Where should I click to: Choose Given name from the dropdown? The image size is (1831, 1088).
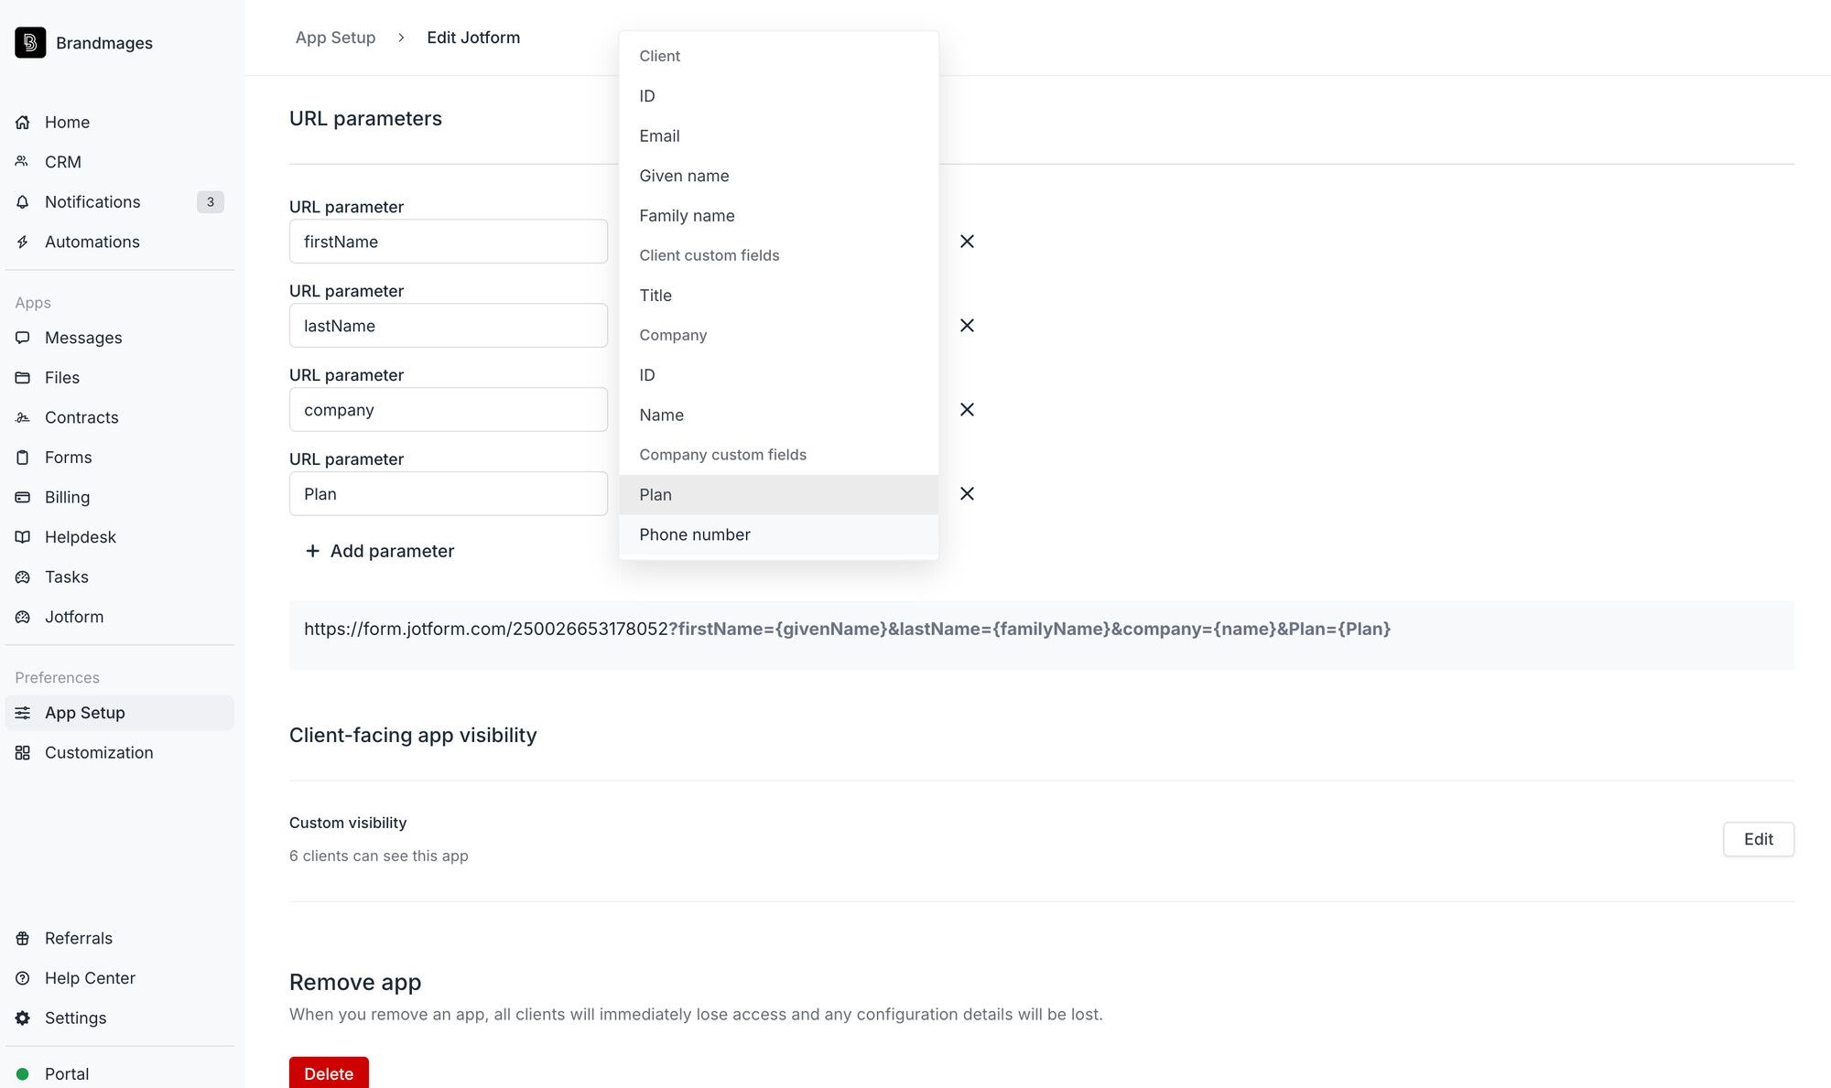684,176
